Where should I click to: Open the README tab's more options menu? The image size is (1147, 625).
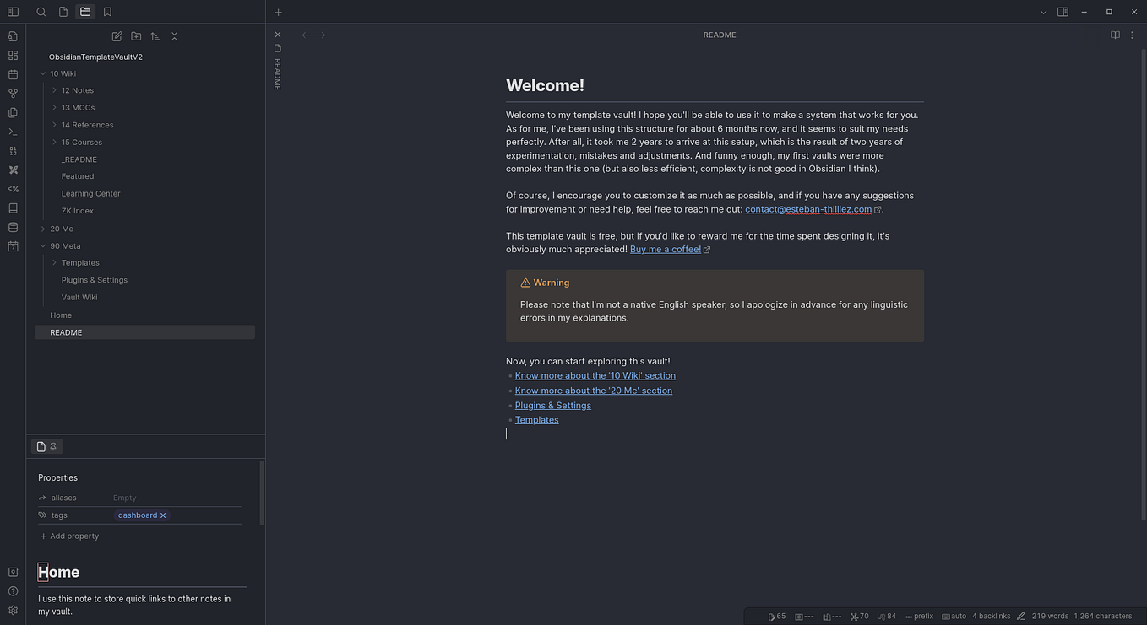(1132, 35)
